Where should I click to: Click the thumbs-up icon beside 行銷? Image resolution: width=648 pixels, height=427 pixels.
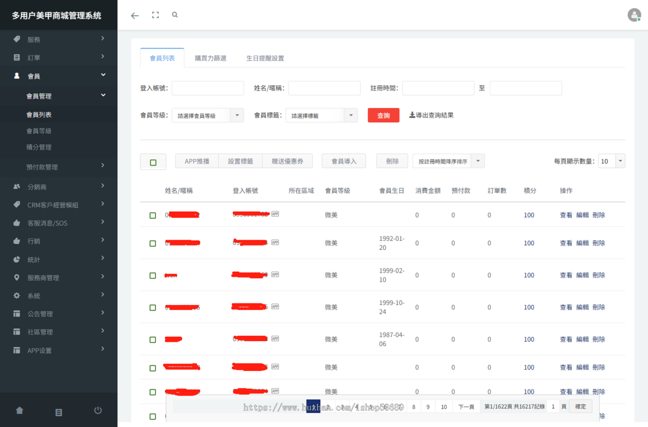coord(17,241)
